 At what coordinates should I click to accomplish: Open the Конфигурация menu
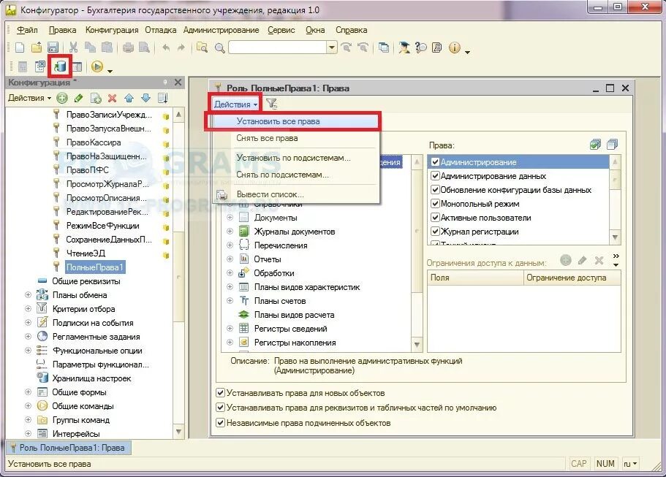[x=112, y=30]
